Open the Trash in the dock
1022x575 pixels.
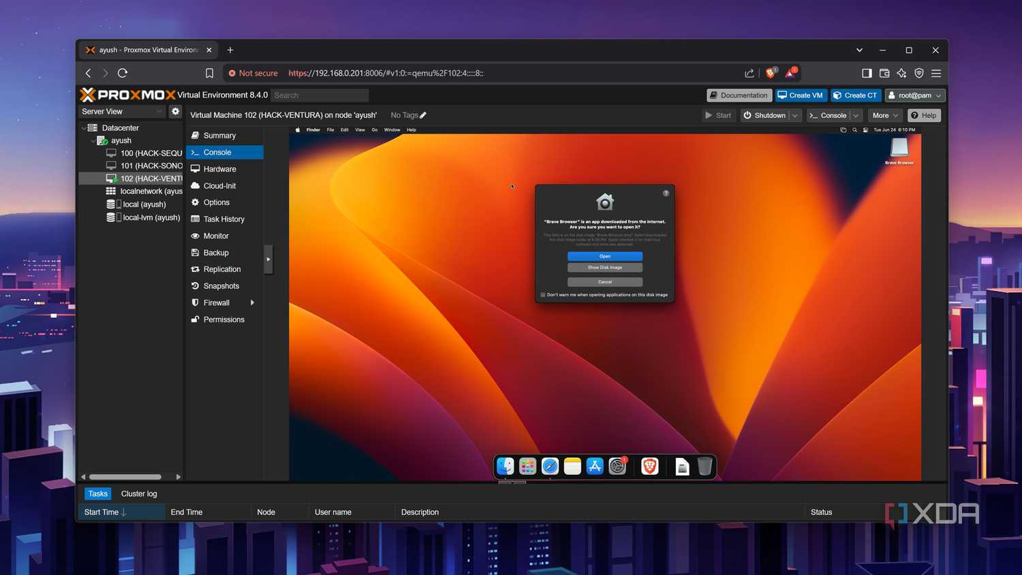pos(704,466)
